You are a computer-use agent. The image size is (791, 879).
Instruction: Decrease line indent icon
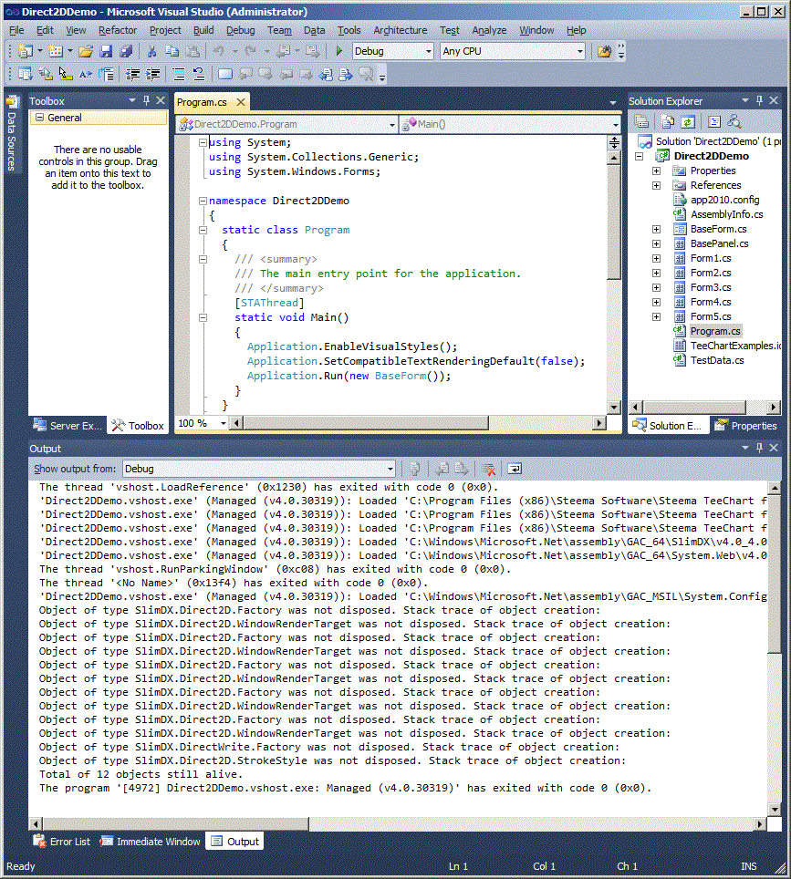[x=133, y=74]
